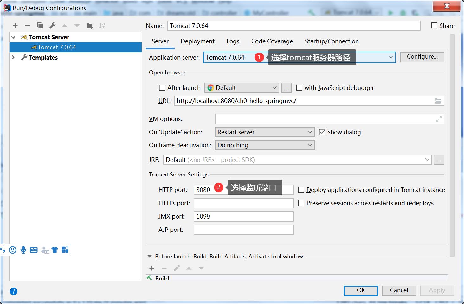Click the Configure... button
Screen dimensions: 464x304
[x=422, y=57]
